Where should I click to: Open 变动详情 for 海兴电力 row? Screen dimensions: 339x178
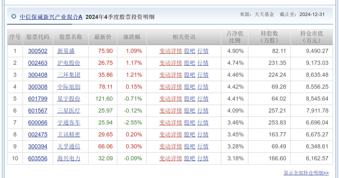point(170,158)
